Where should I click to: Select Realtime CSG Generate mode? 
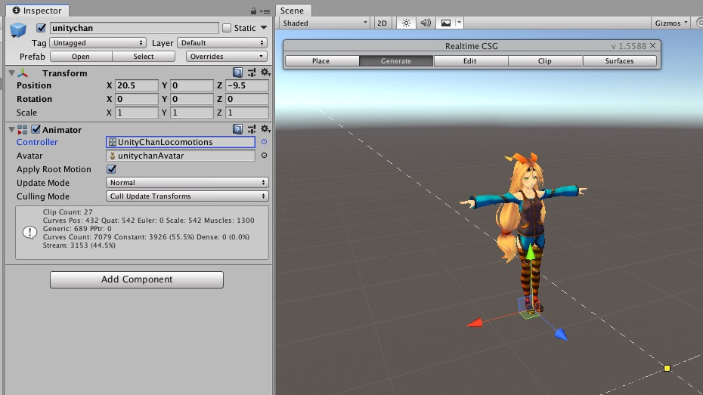[x=396, y=61]
